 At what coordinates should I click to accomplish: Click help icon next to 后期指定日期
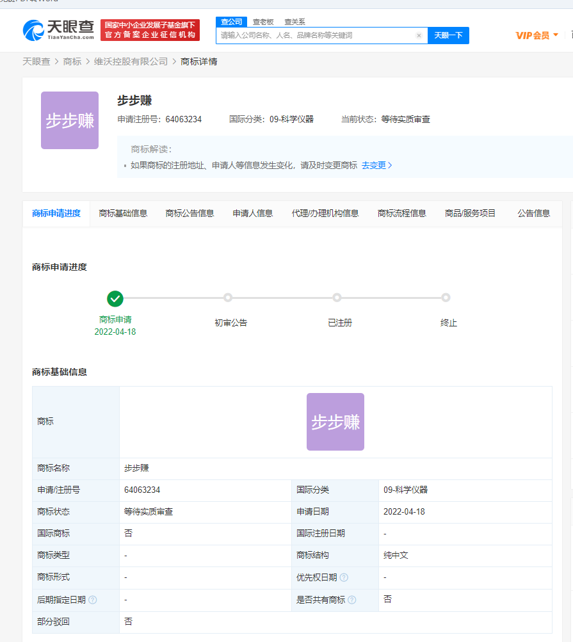93,600
